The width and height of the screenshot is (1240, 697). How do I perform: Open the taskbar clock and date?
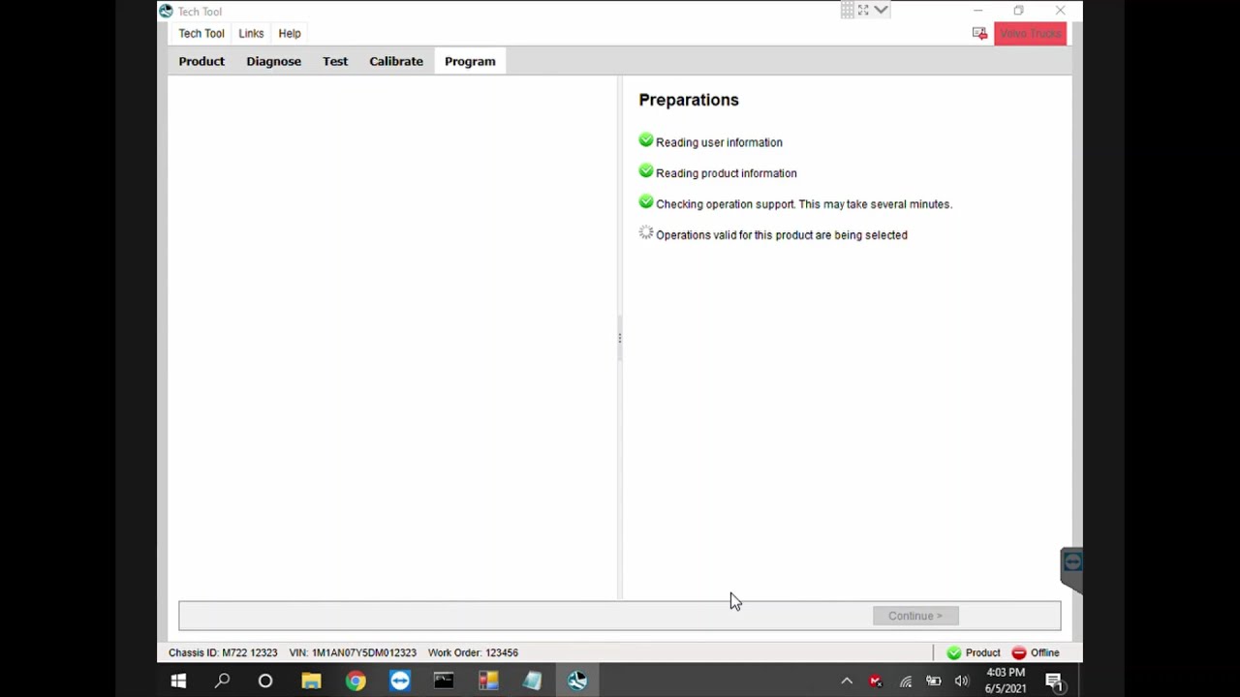tap(1006, 681)
